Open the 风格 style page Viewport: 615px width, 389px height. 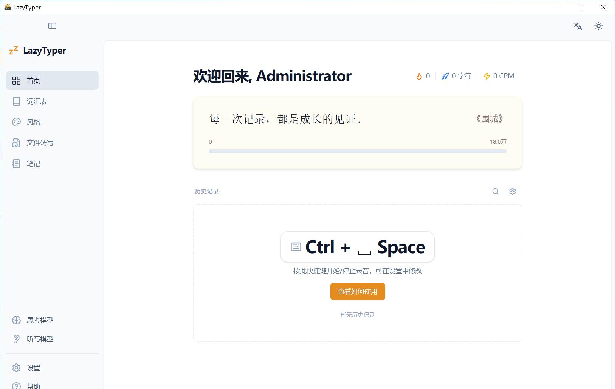pyautogui.click(x=52, y=122)
